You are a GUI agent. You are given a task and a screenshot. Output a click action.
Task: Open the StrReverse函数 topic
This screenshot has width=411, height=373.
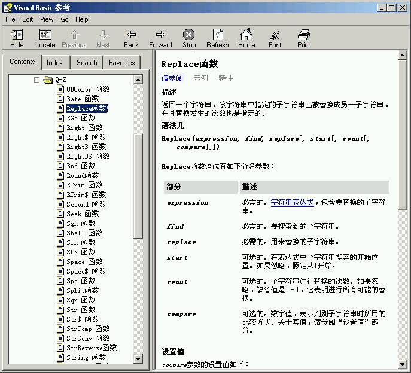(92, 348)
